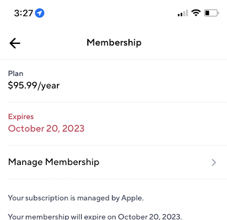Tap the word 'year' in plan price
Screen dimensions: 227x220
(50, 86)
